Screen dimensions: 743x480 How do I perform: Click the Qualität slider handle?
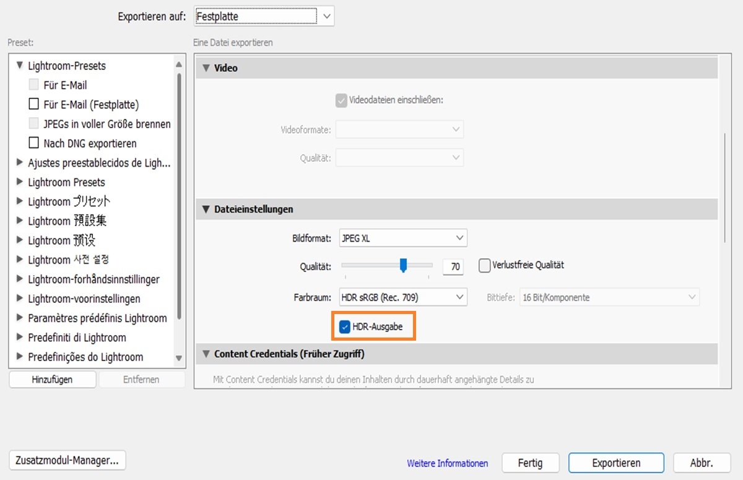coord(403,265)
